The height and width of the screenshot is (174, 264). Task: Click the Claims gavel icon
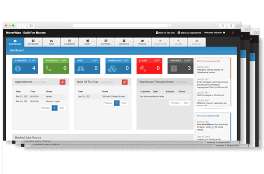pos(143,68)
